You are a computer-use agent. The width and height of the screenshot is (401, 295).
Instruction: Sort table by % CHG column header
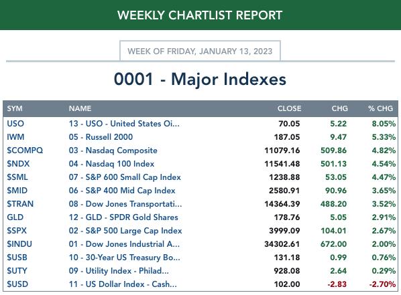[380, 108]
